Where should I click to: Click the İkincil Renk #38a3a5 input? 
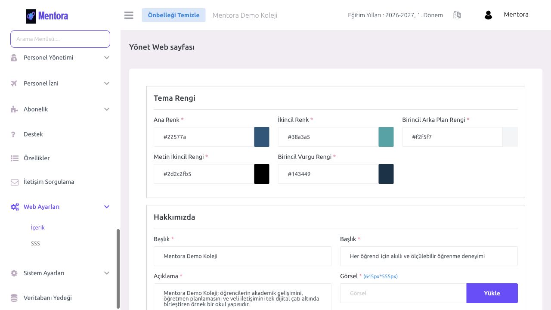click(328, 137)
